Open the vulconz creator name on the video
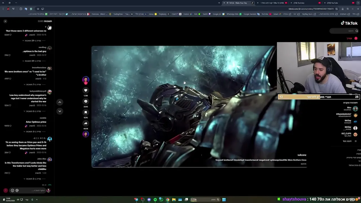Screen dimensions: 361x203 pos(302,155)
